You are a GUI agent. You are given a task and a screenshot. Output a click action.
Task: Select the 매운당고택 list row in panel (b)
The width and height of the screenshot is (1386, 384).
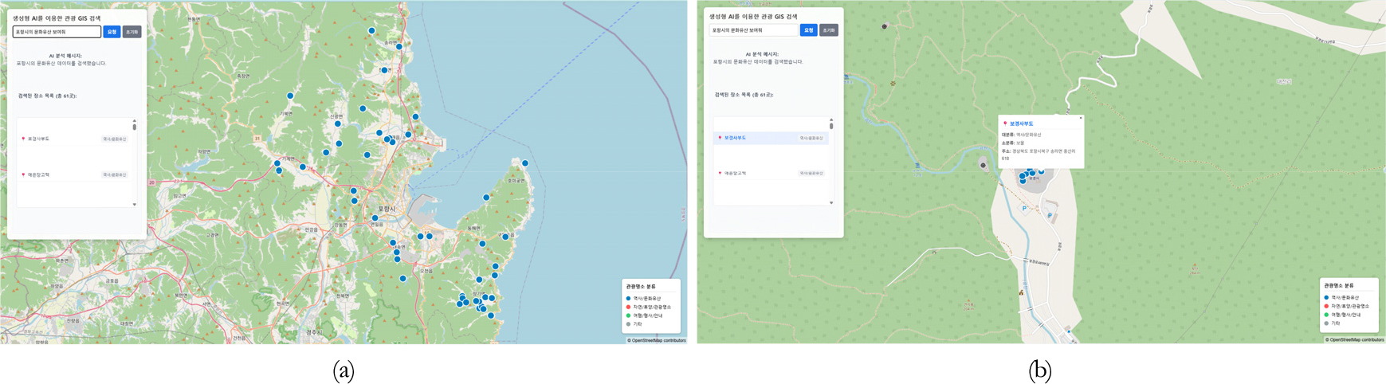pyautogui.click(x=771, y=173)
